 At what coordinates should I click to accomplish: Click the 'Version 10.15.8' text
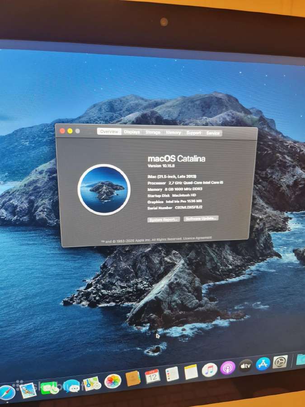[x=161, y=166]
